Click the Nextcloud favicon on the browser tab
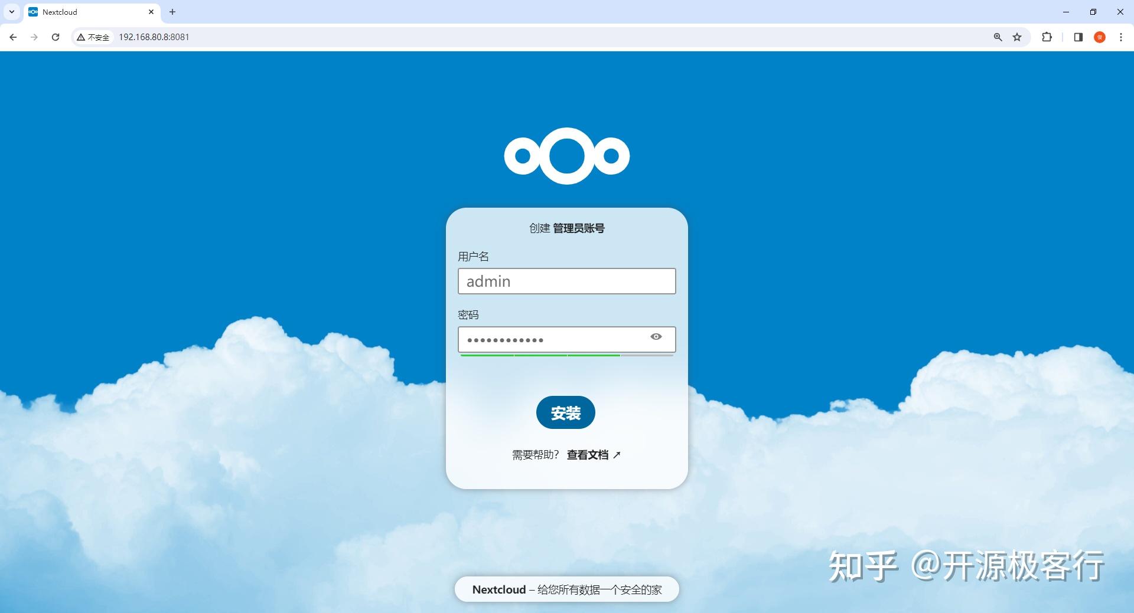 point(32,12)
